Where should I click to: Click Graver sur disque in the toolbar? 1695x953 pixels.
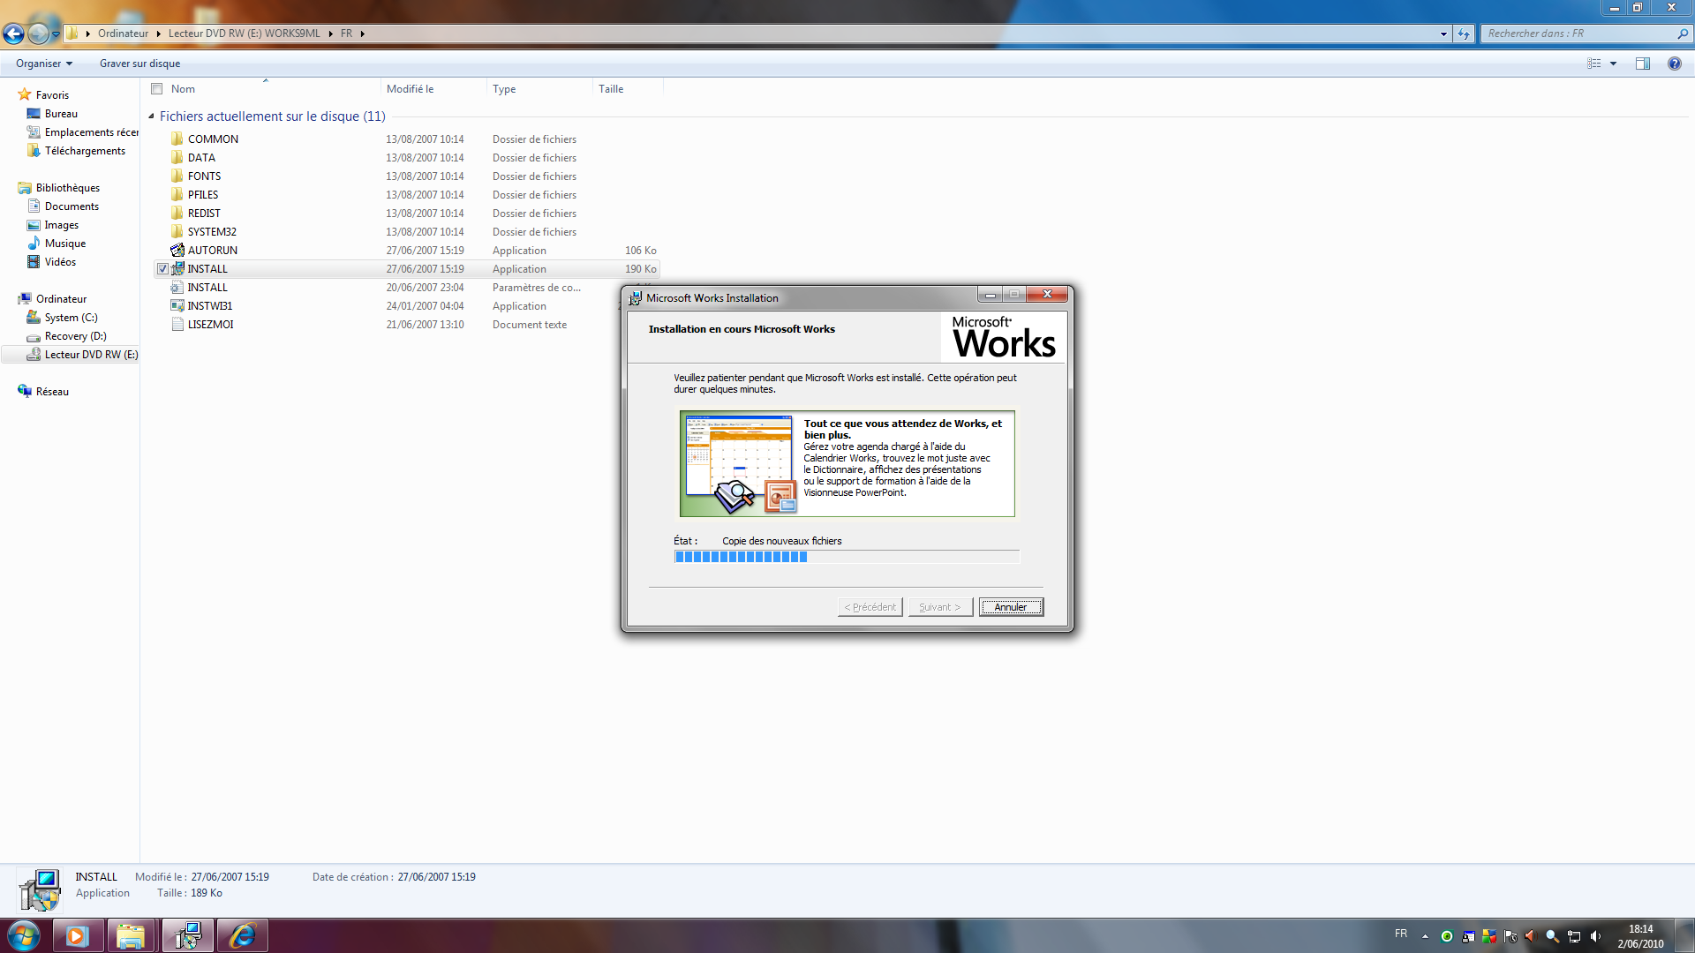tap(139, 64)
